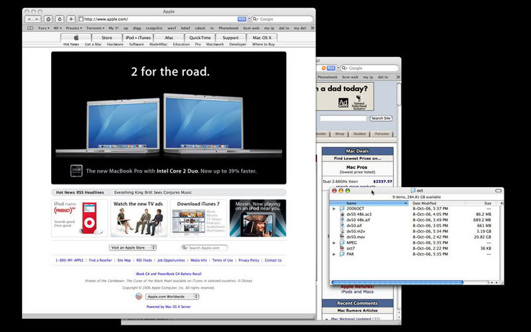Toggle the Finder toolbar pill button
The width and height of the screenshot is (531, 332).
click(x=498, y=191)
